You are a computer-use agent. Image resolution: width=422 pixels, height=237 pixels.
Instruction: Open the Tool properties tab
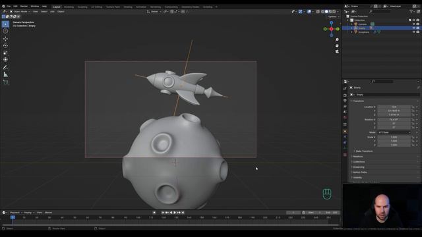click(345, 88)
